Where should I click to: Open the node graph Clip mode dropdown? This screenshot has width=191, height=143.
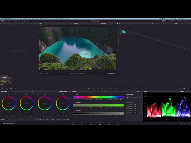coord(176,23)
